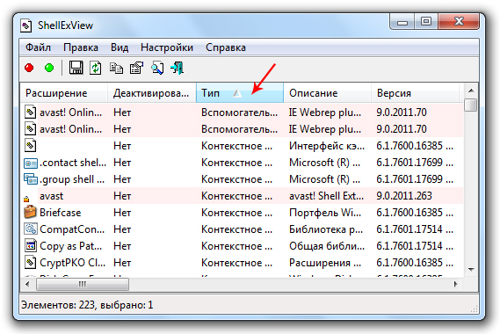Viewport: 500px width, 334px height.
Task: Select the CompatCon... entry name
Action: pyautogui.click(x=72, y=229)
